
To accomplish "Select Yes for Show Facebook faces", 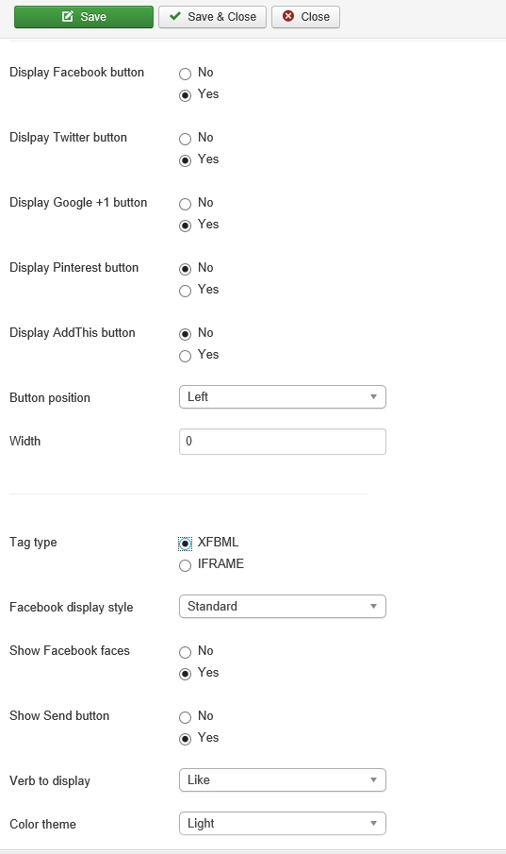I will 185,674.
